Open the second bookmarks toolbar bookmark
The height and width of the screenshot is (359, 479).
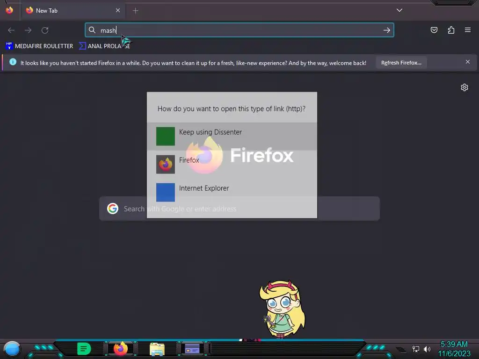point(104,46)
